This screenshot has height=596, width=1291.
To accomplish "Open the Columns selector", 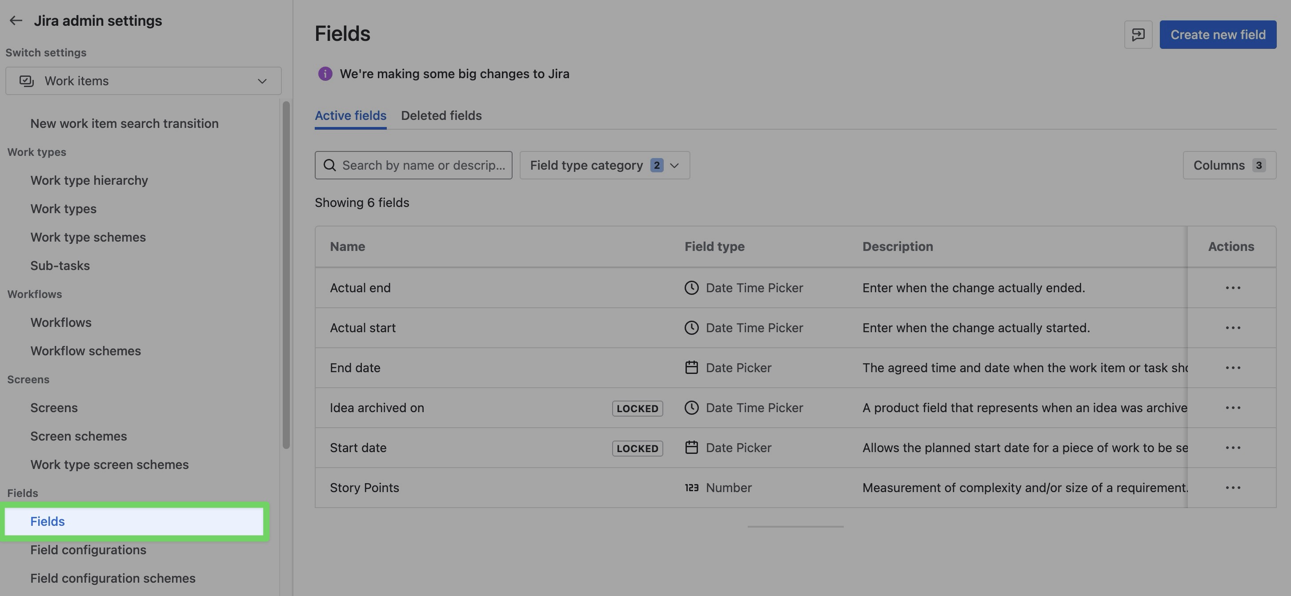I will (x=1229, y=165).
